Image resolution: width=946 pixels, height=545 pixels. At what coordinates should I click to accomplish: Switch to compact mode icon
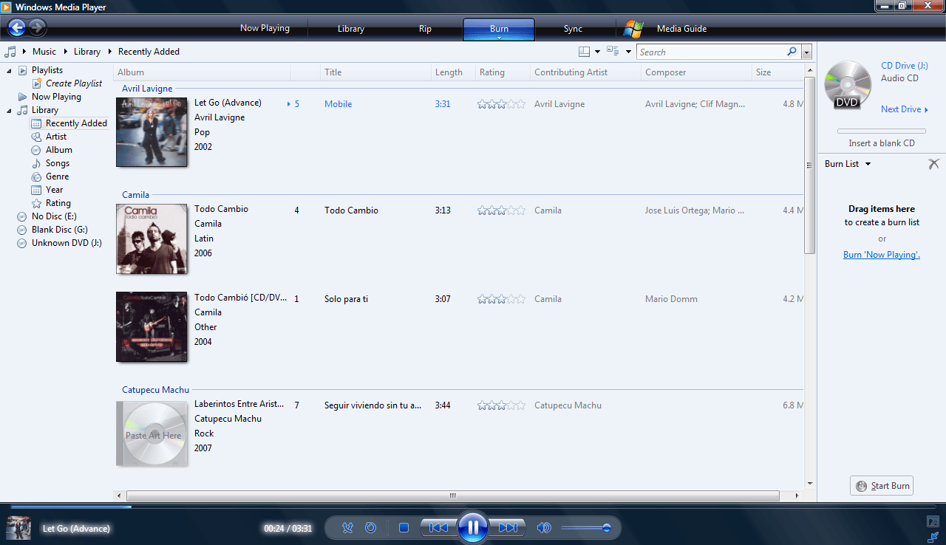(x=933, y=536)
